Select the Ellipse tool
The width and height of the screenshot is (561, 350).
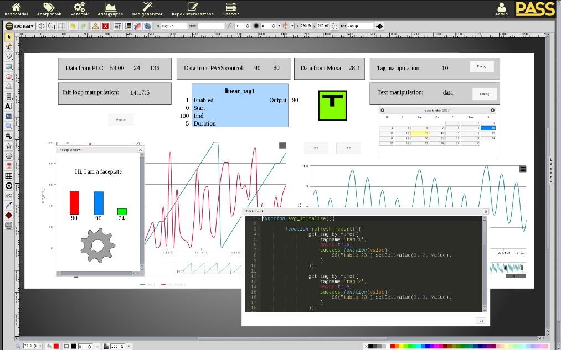[x=9, y=76]
